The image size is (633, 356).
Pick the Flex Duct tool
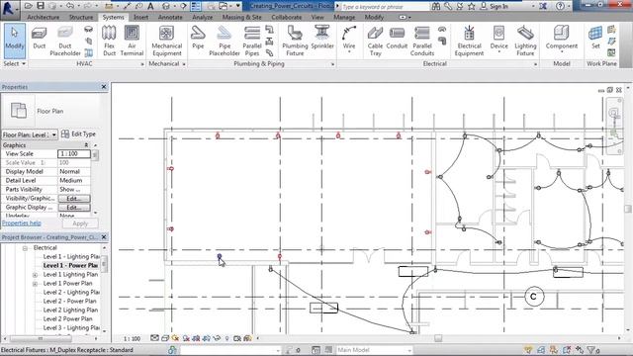pyautogui.click(x=109, y=41)
